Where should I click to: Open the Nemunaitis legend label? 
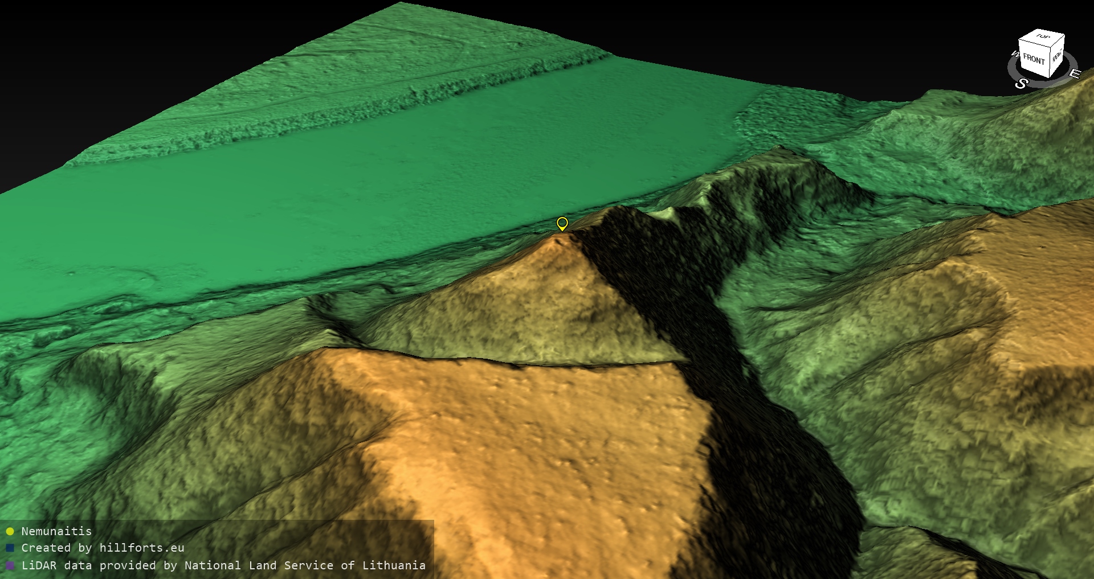(56, 531)
